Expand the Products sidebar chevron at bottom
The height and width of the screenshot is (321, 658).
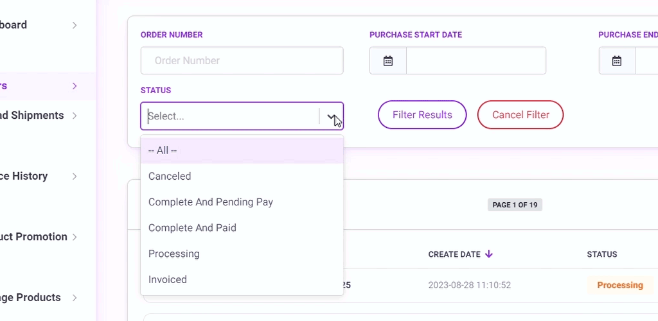click(x=75, y=297)
